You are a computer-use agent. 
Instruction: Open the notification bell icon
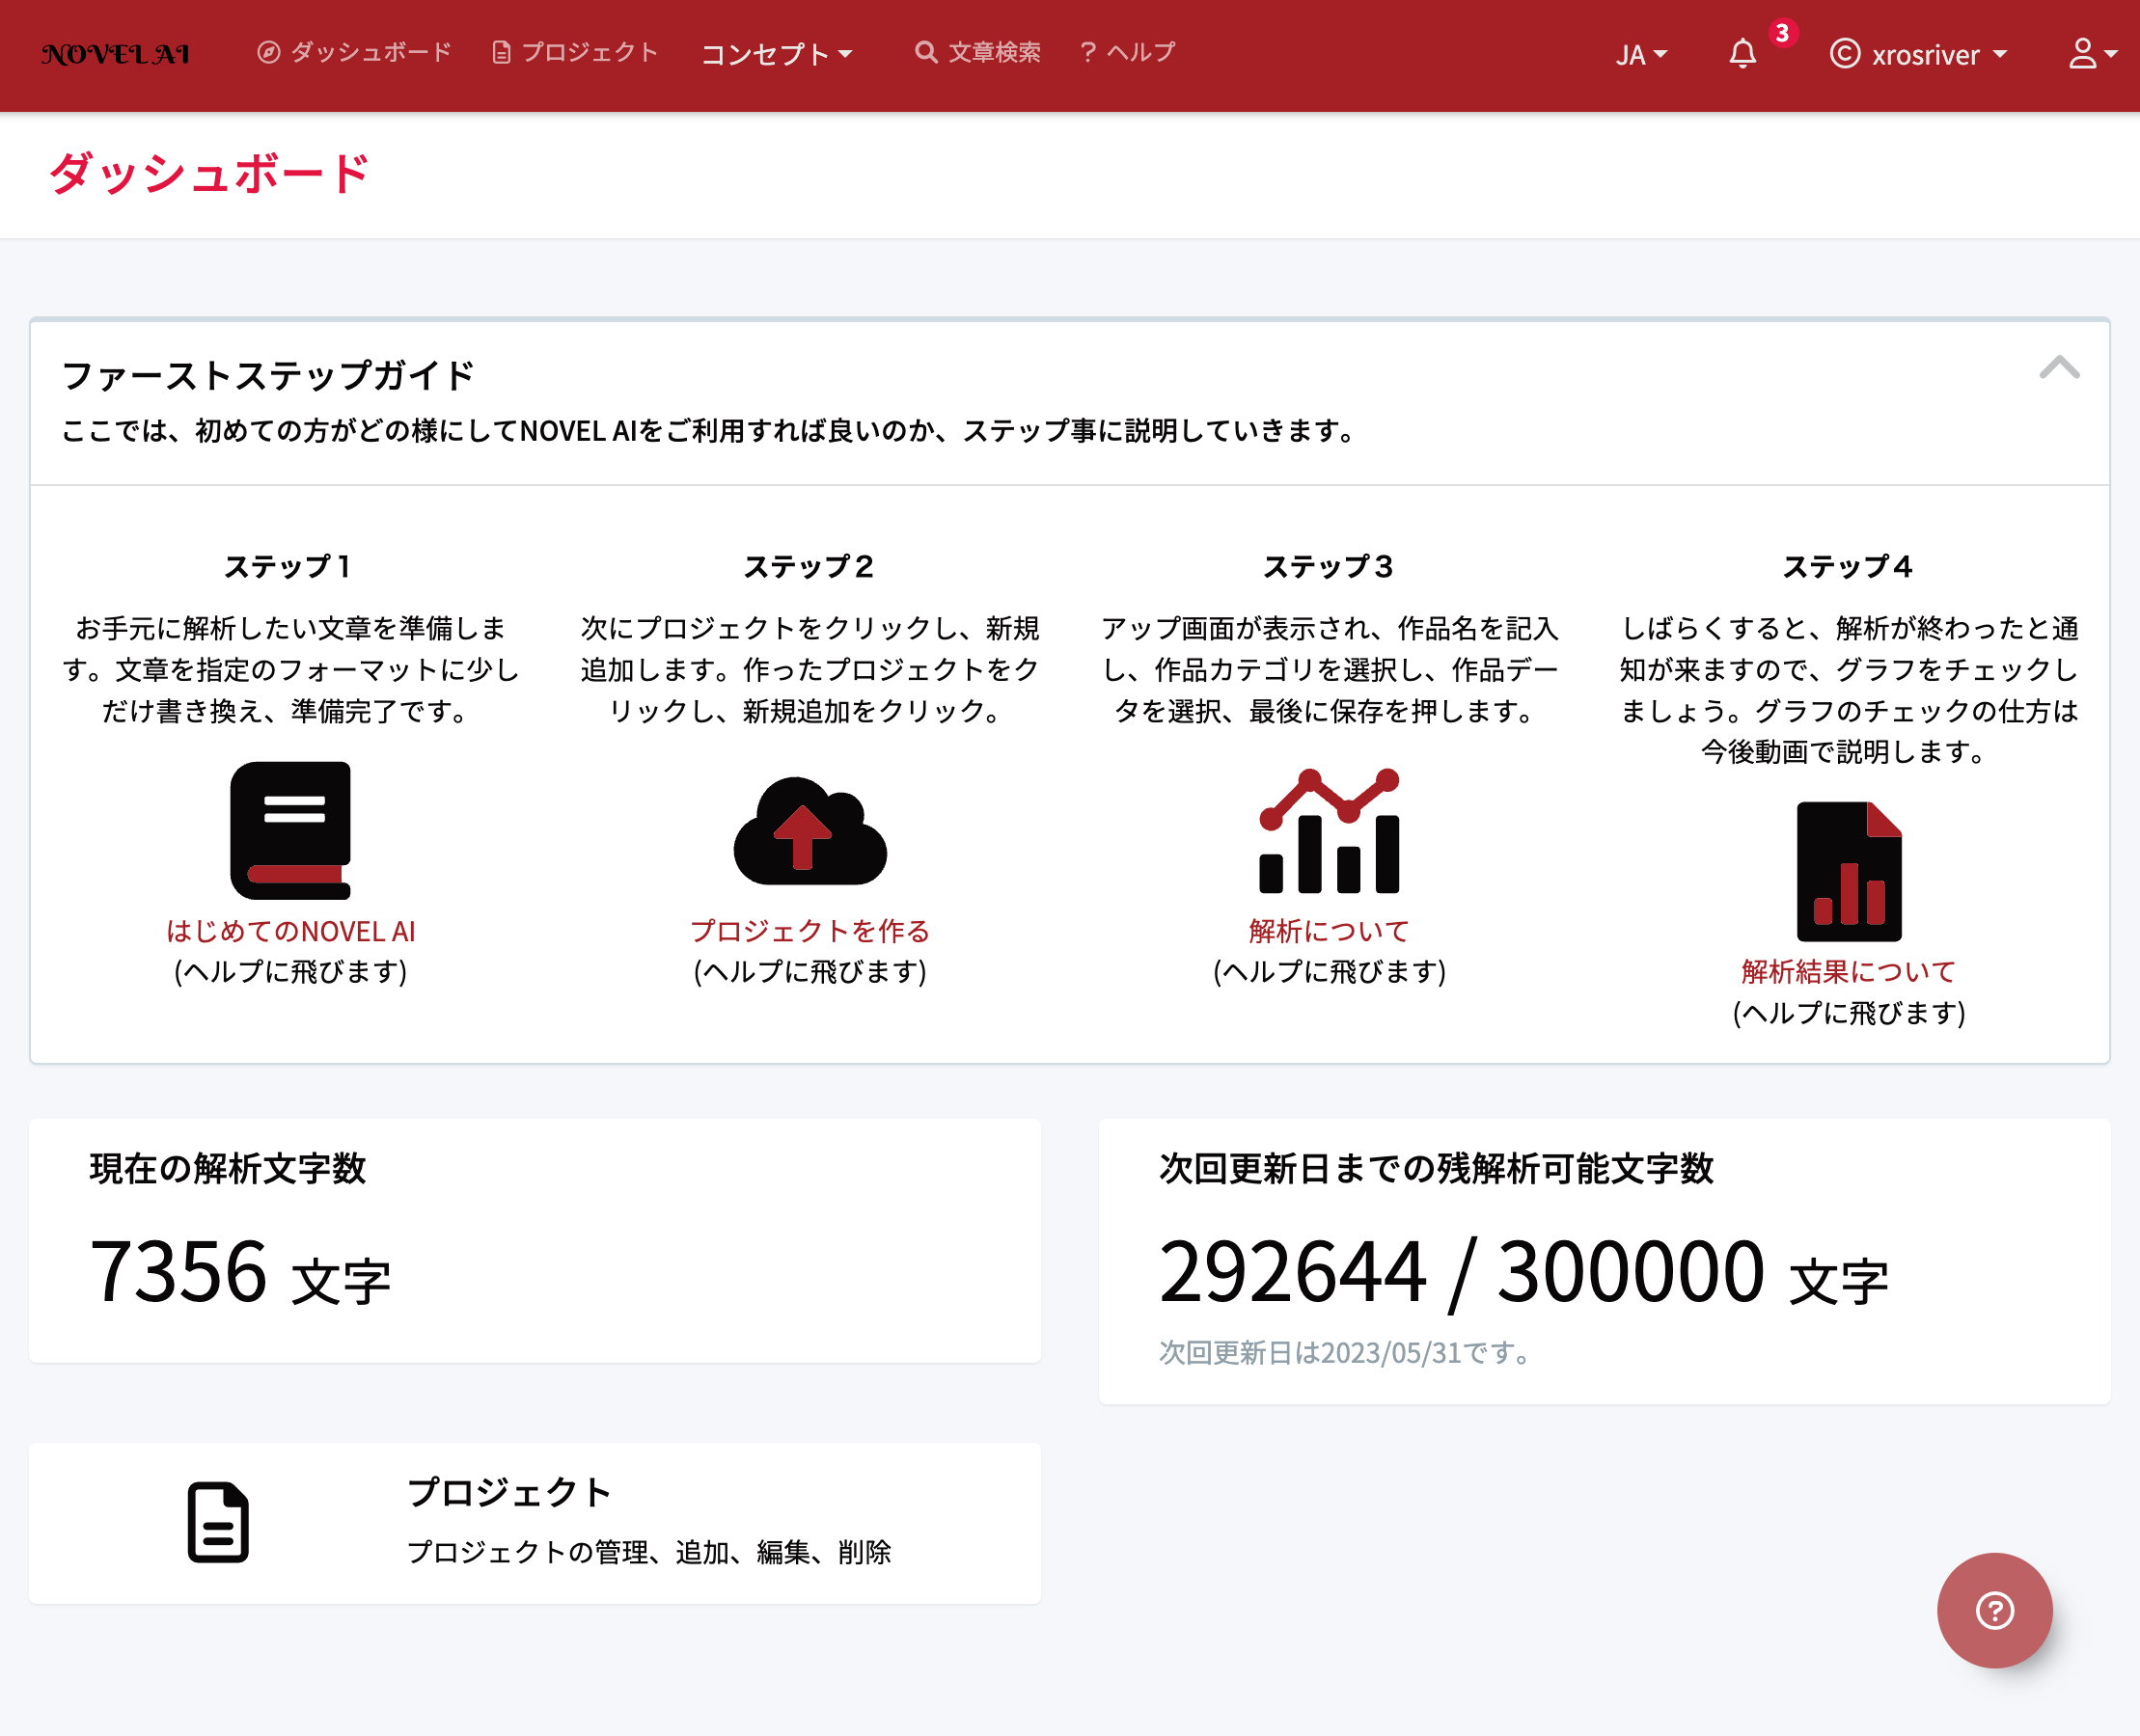point(1742,54)
